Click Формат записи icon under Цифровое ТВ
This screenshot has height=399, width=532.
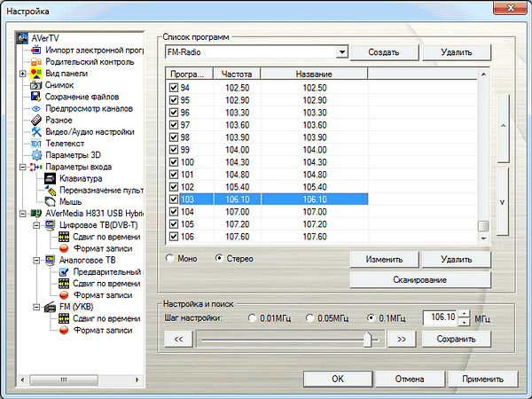(x=64, y=248)
